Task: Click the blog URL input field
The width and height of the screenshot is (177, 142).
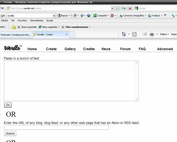Action: pos(56,128)
